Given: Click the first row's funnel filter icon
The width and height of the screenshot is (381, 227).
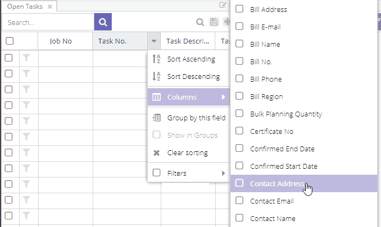Looking at the screenshot, I should 26,58.
